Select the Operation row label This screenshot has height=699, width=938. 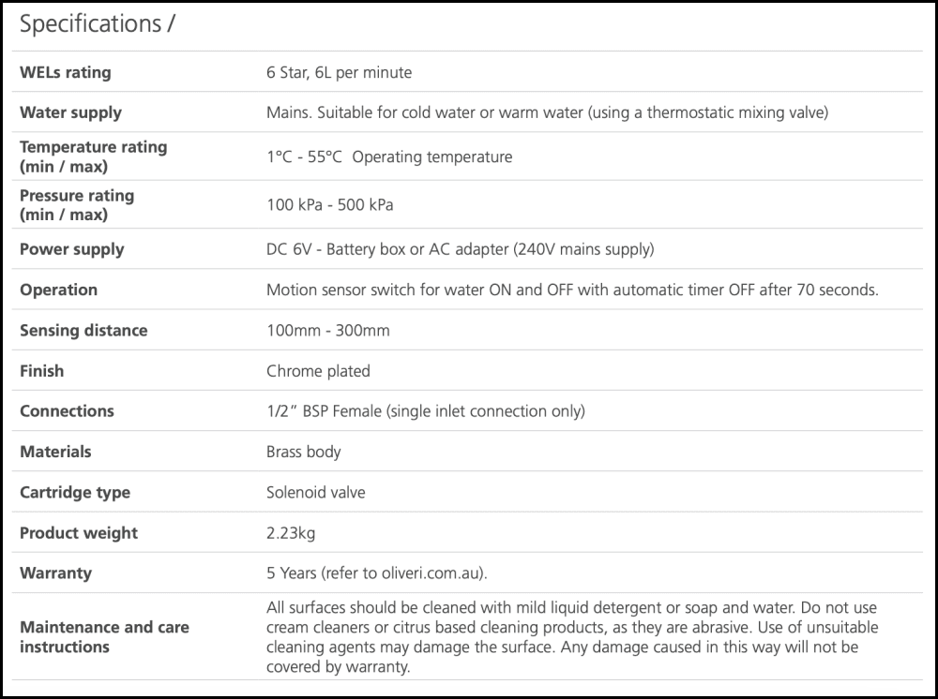58,290
